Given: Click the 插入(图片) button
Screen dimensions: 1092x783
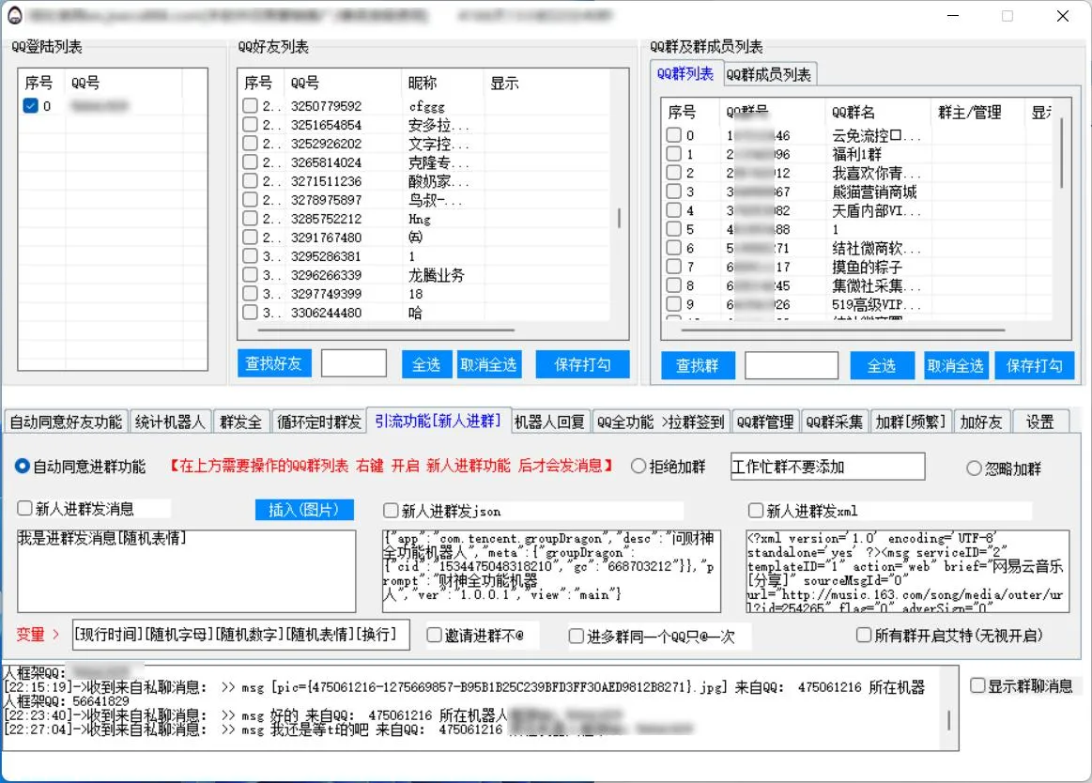Looking at the screenshot, I should (x=304, y=510).
